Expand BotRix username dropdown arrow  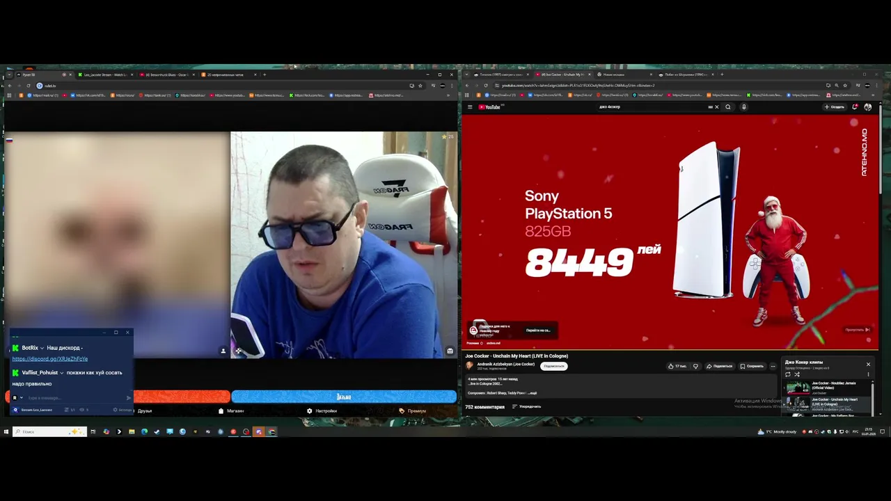click(42, 348)
